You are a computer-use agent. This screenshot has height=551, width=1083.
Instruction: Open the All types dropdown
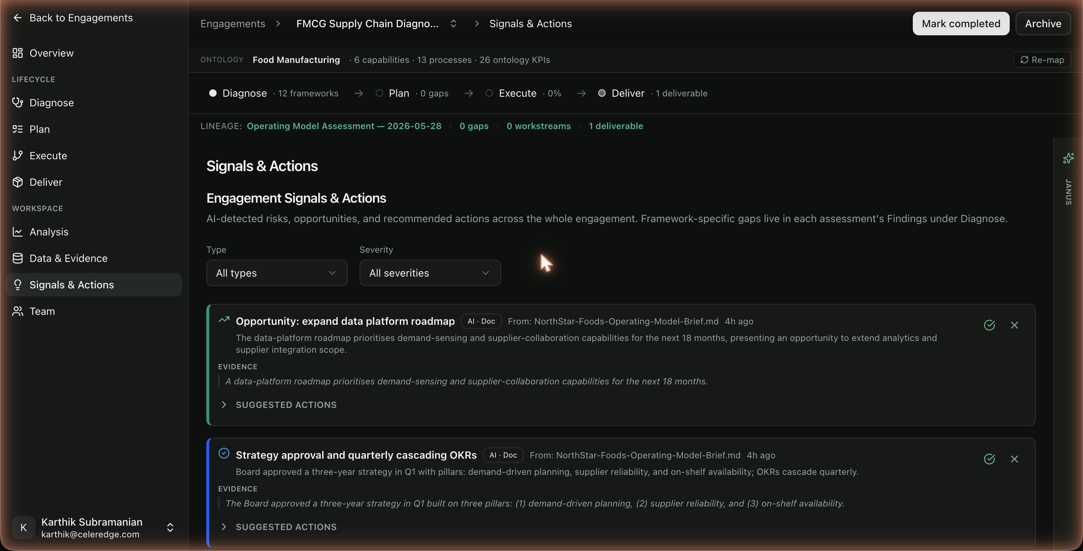click(x=277, y=273)
